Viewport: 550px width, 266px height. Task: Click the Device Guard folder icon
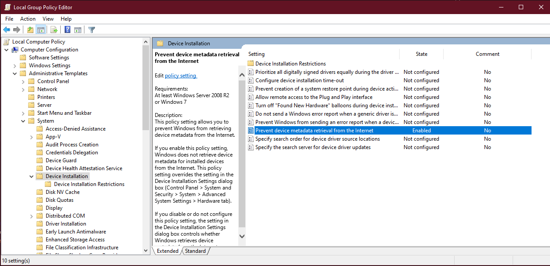40,160
